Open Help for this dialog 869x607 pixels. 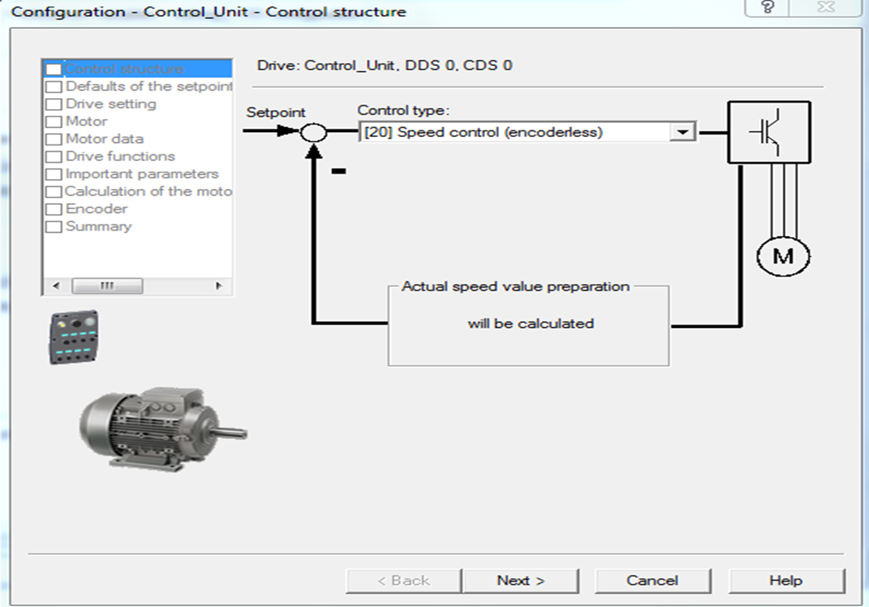pyautogui.click(x=786, y=581)
